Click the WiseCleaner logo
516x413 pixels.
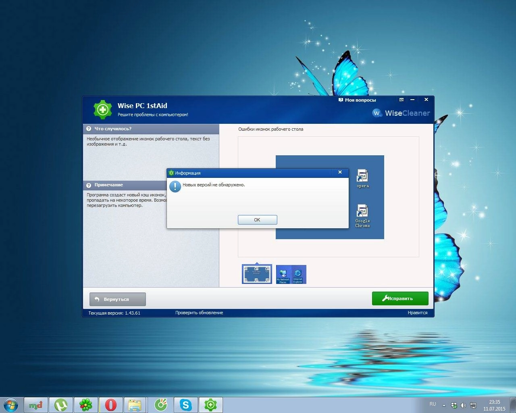pos(401,113)
